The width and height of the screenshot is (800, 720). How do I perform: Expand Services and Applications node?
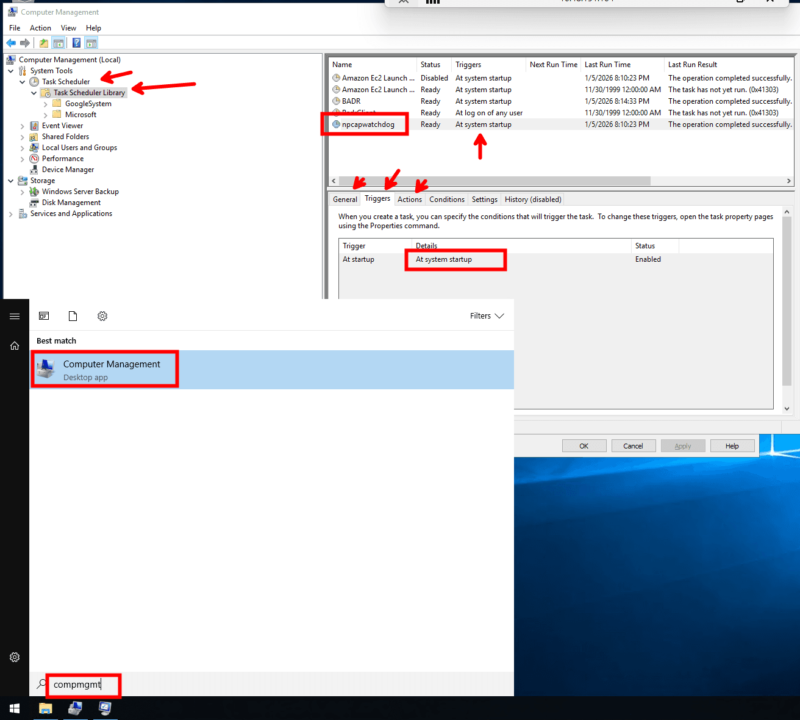click(11, 214)
